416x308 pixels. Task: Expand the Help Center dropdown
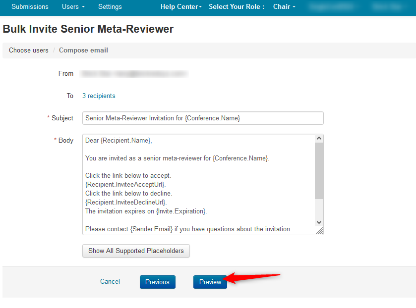181,6
